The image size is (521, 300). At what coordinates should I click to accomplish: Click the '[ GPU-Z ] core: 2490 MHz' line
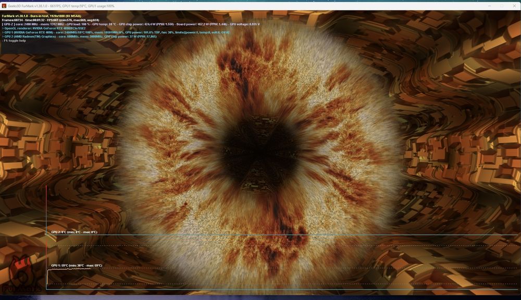(131, 24)
